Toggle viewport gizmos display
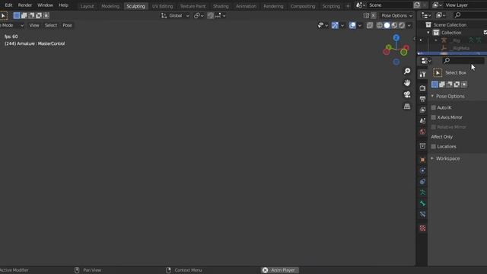 click(x=335, y=25)
